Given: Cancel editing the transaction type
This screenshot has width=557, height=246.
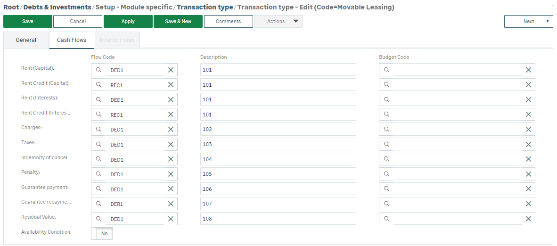Looking at the screenshot, I should pyautogui.click(x=78, y=21).
